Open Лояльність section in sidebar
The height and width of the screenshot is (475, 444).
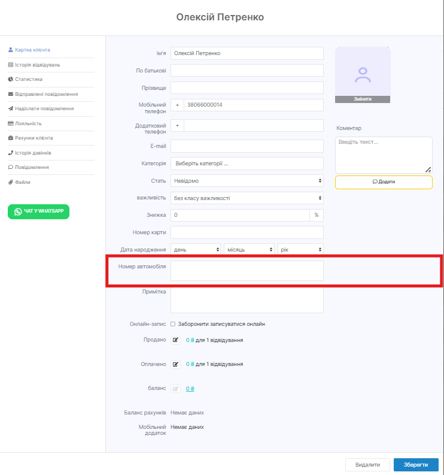tap(28, 123)
